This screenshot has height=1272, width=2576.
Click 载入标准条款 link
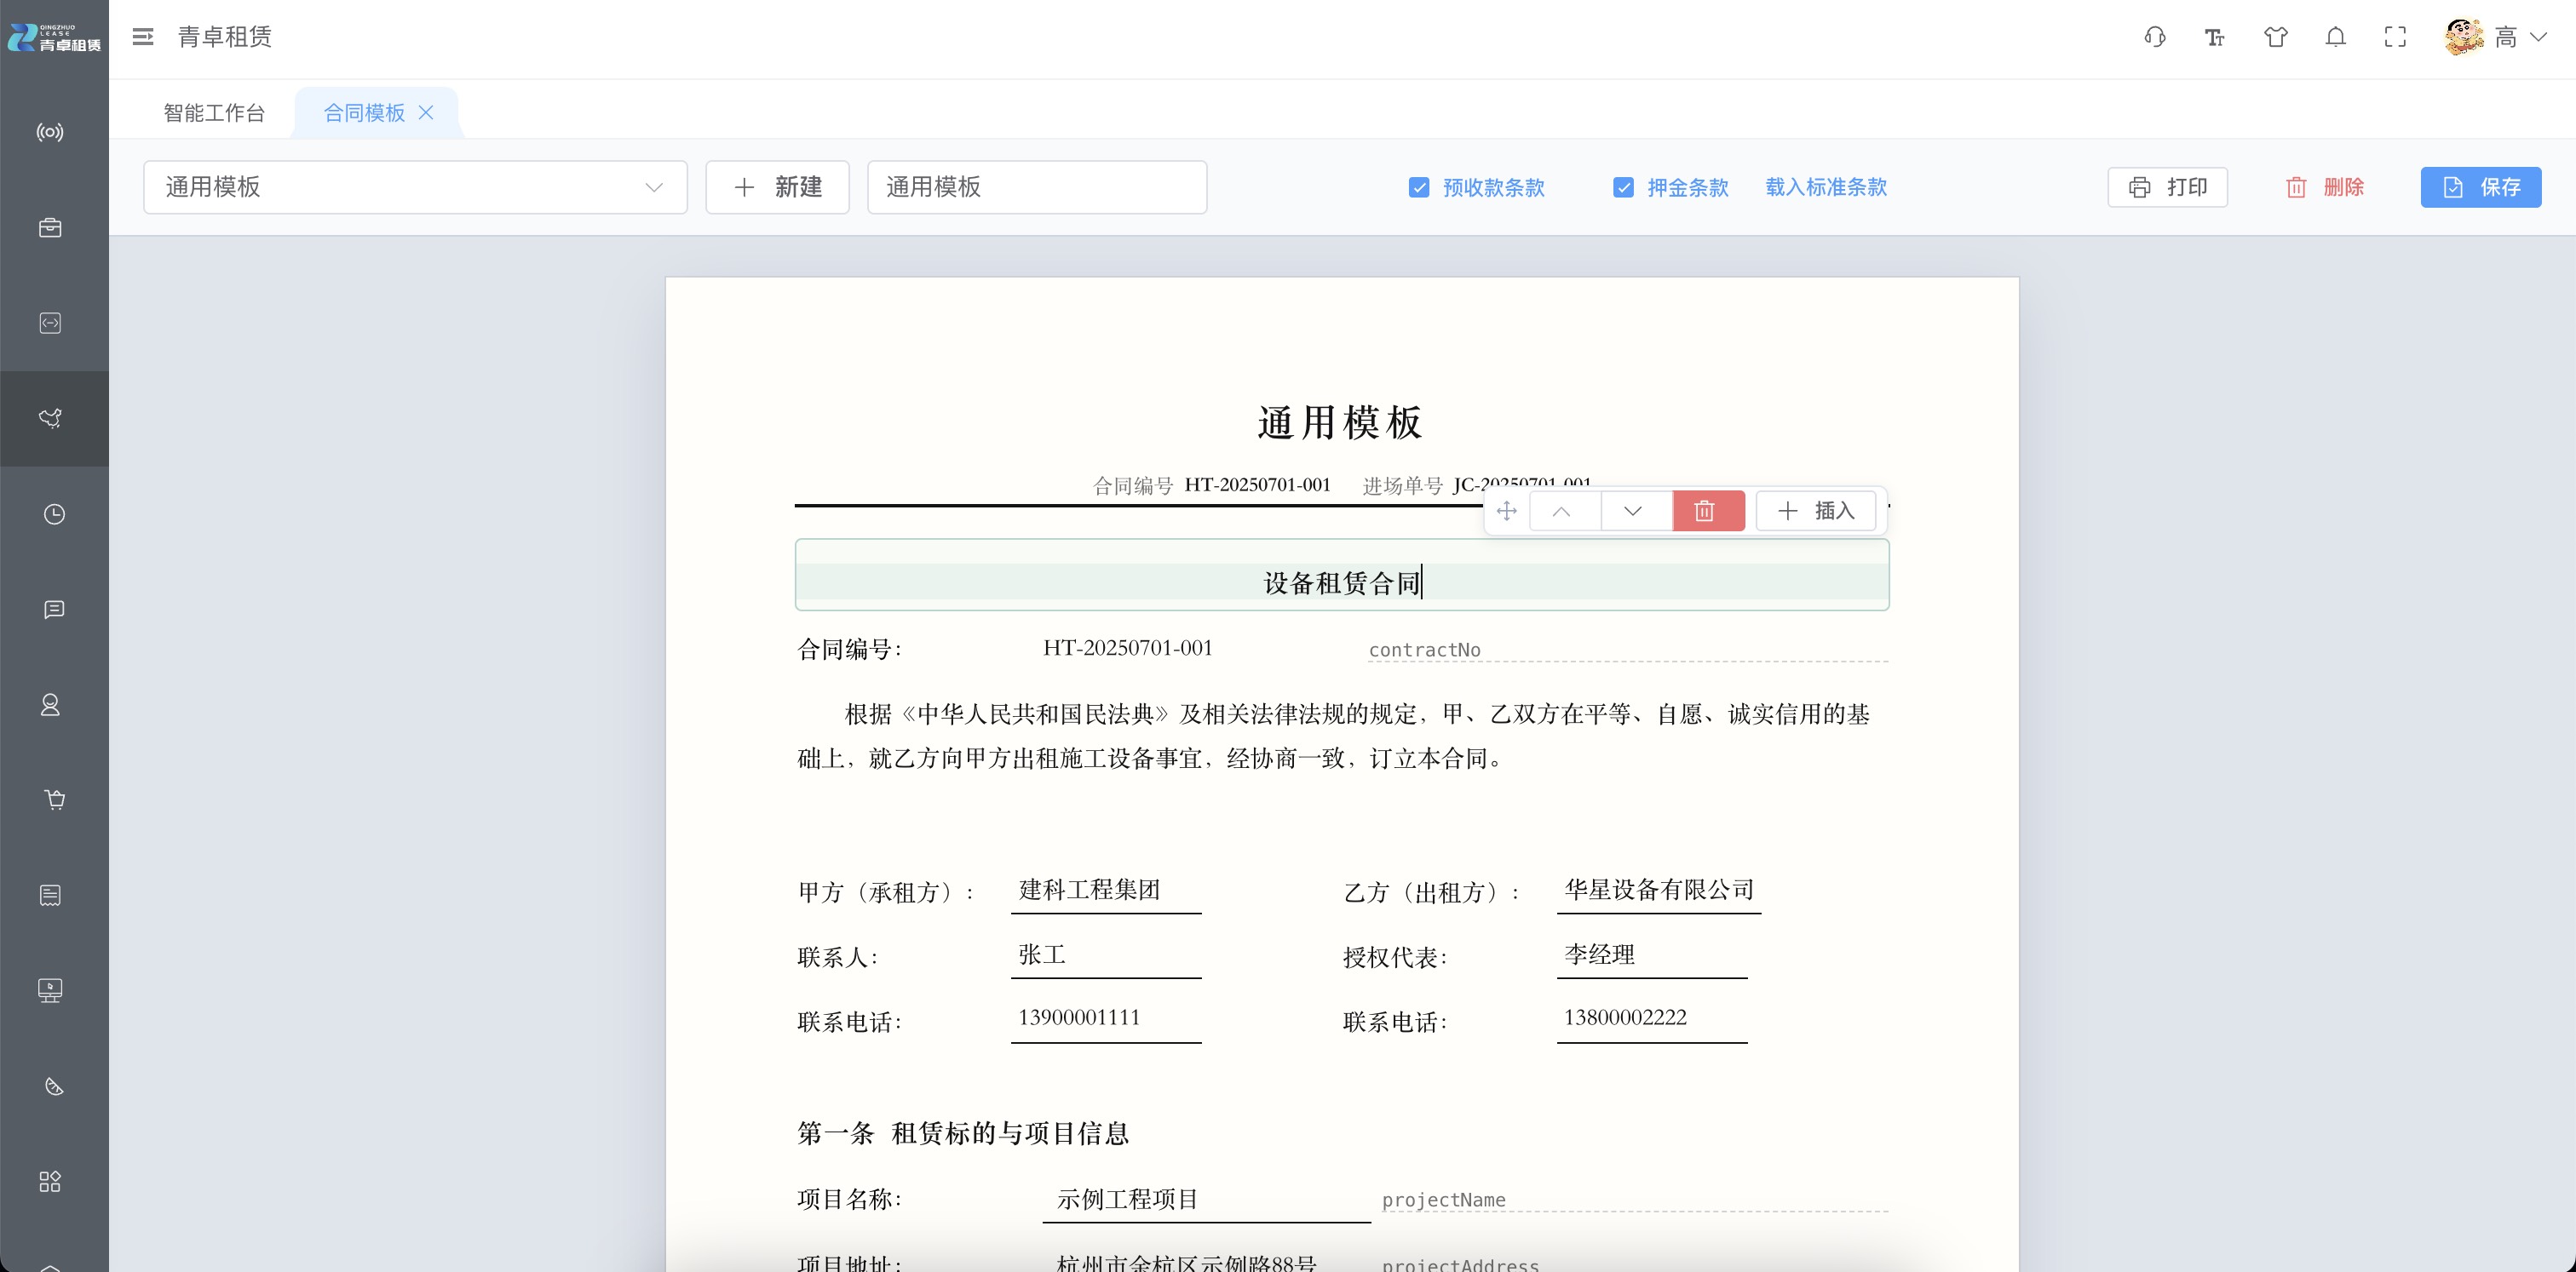[1826, 186]
